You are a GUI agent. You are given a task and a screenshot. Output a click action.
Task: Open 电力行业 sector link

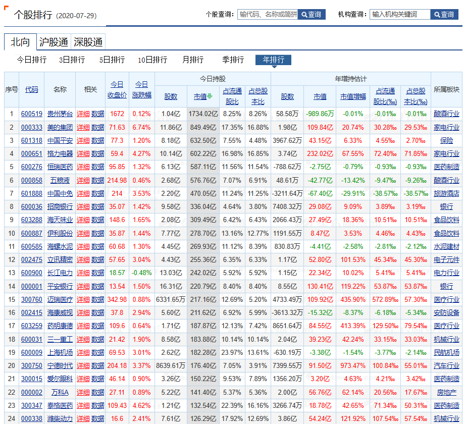(x=446, y=273)
